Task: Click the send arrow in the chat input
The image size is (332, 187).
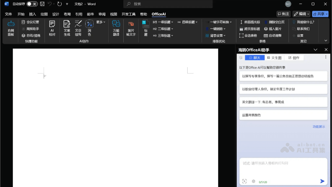Action: (x=322, y=181)
